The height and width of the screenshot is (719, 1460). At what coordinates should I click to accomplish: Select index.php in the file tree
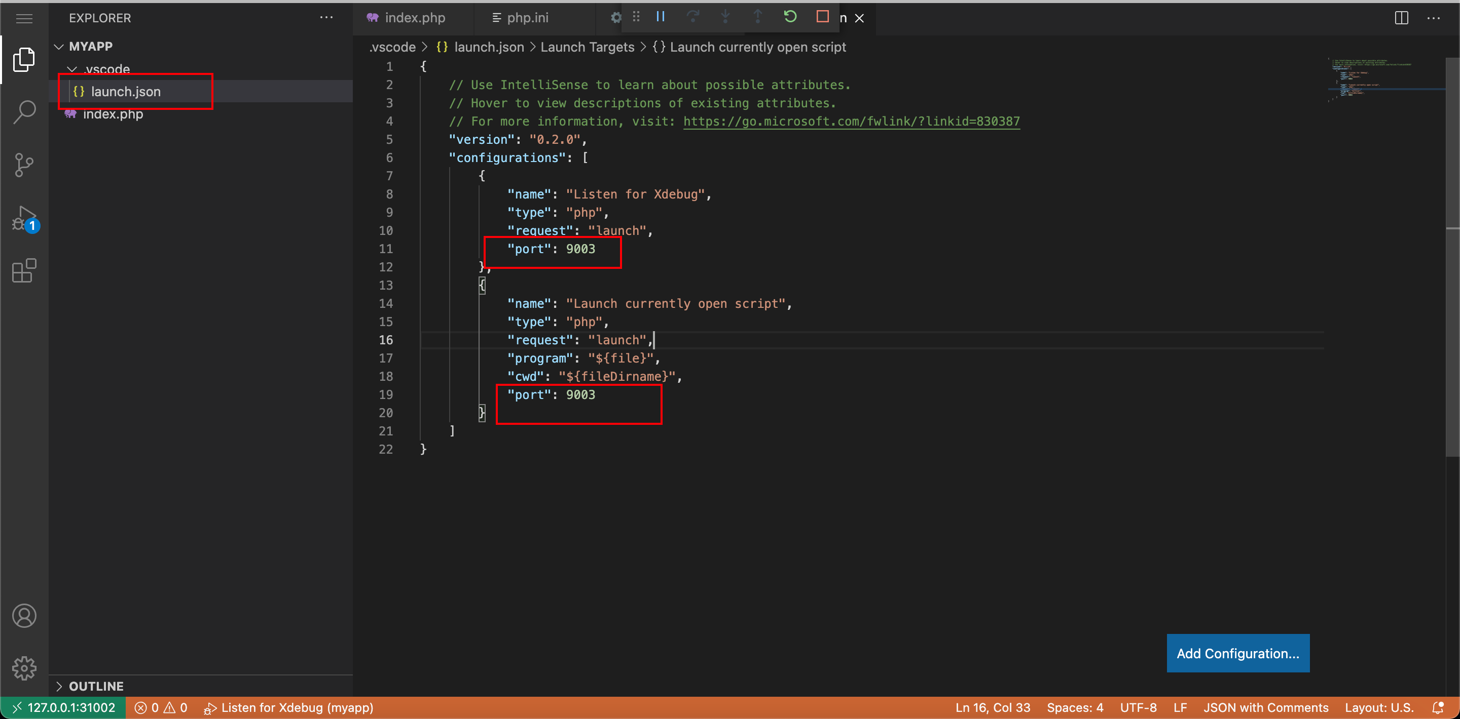click(x=113, y=114)
